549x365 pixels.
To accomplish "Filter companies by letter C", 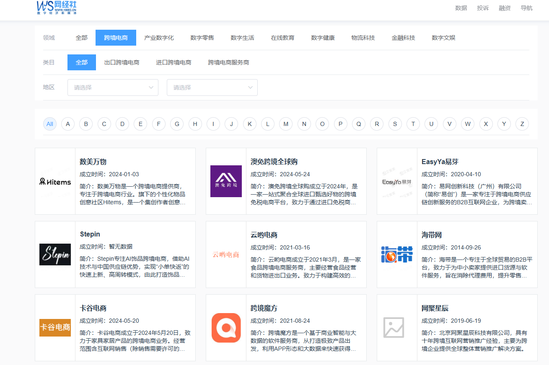I will pos(104,124).
